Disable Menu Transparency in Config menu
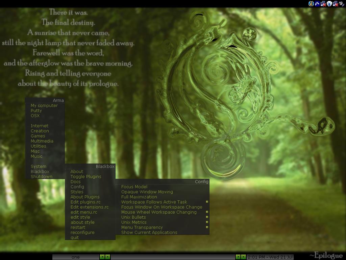The width and height of the screenshot is (346, 260). (142, 227)
